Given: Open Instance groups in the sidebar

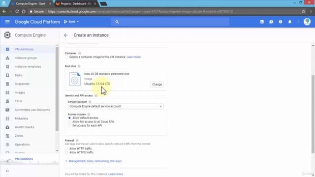Looking at the screenshot, I should pyautogui.click(x=26, y=58).
